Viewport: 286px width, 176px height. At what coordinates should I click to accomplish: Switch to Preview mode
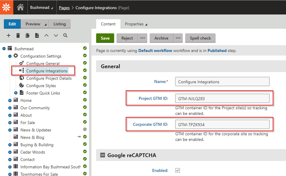point(33,24)
